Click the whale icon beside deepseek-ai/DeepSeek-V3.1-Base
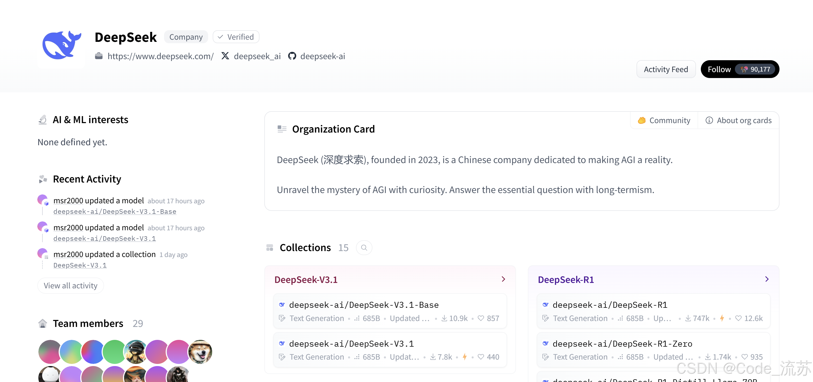The image size is (813, 382). (x=282, y=305)
